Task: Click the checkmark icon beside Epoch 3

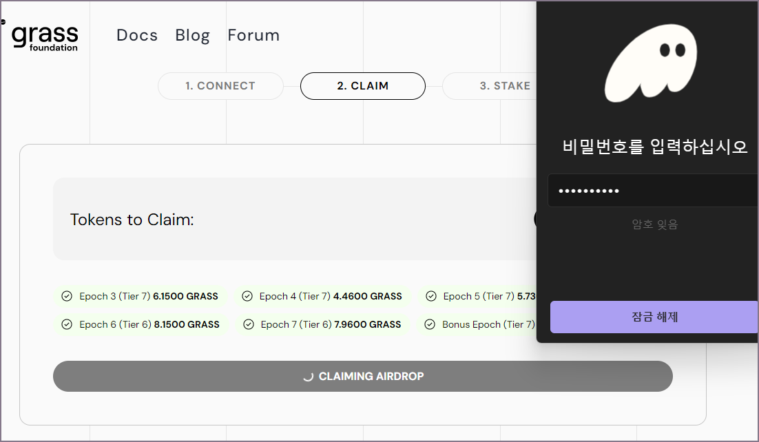Action: click(x=66, y=296)
